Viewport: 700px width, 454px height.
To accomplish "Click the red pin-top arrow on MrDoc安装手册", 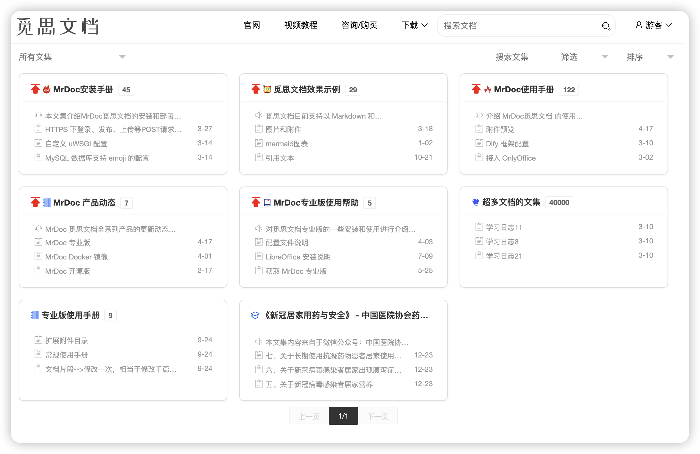I will coord(35,89).
